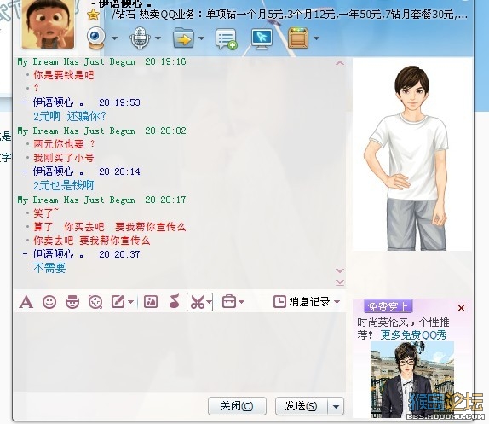Start a video call with webcam icon
Viewport: 489px width, 424px height.
pos(96,38)
